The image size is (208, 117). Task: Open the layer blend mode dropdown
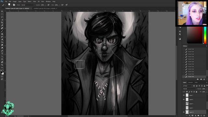coord(189,89)
